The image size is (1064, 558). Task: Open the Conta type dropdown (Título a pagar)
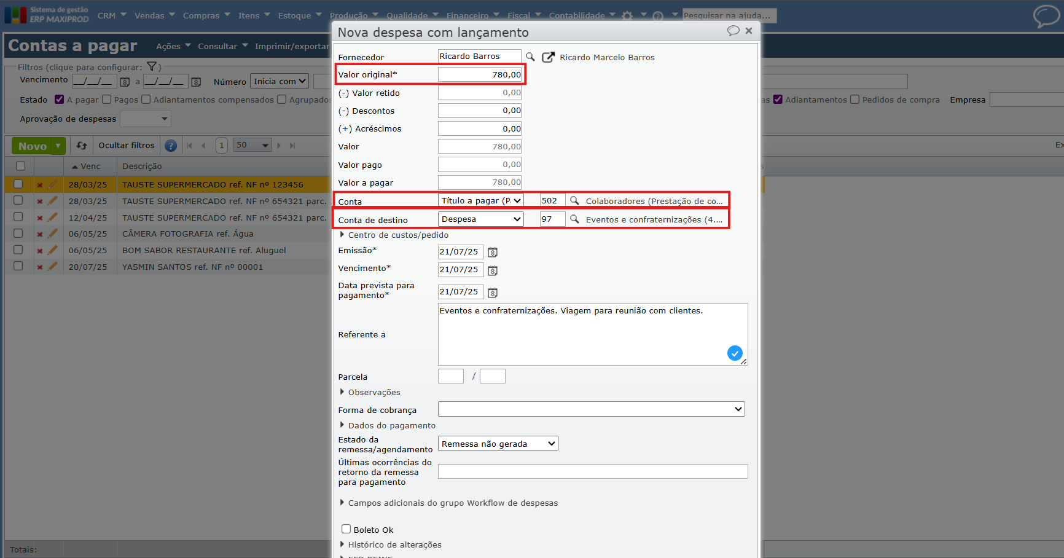pyautogui.click(x=481, y=200)
